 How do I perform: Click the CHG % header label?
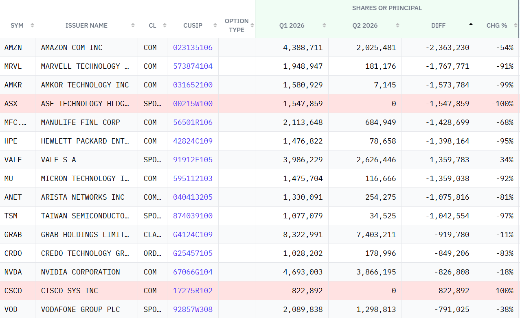click(x=496, y=25)
